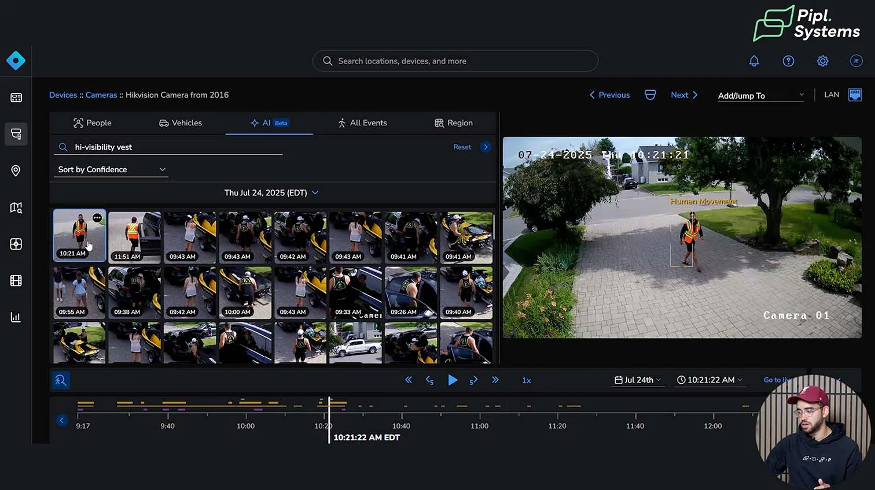Open the help question mark icon

[x=788, y=61]
